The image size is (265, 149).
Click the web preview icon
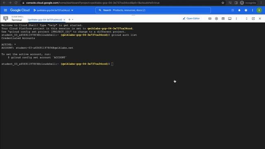223,19
